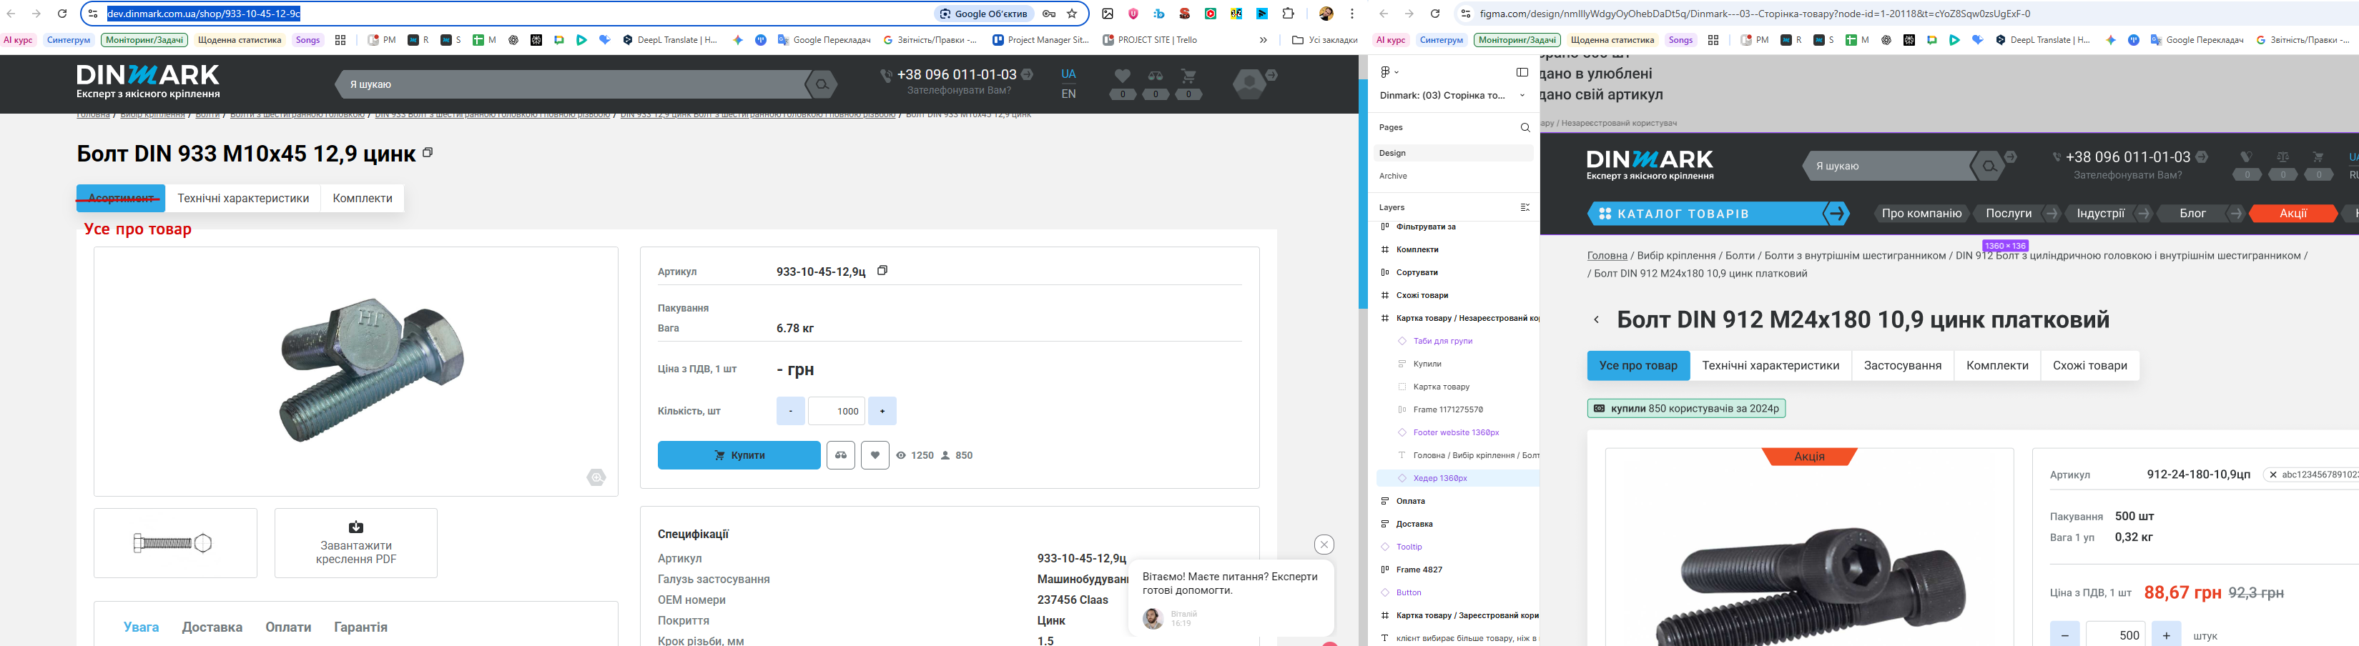This screenshot has height=646, width=2359.
Task: Open the Chrome extensions puzzle icon
Action: (1289, 14)
